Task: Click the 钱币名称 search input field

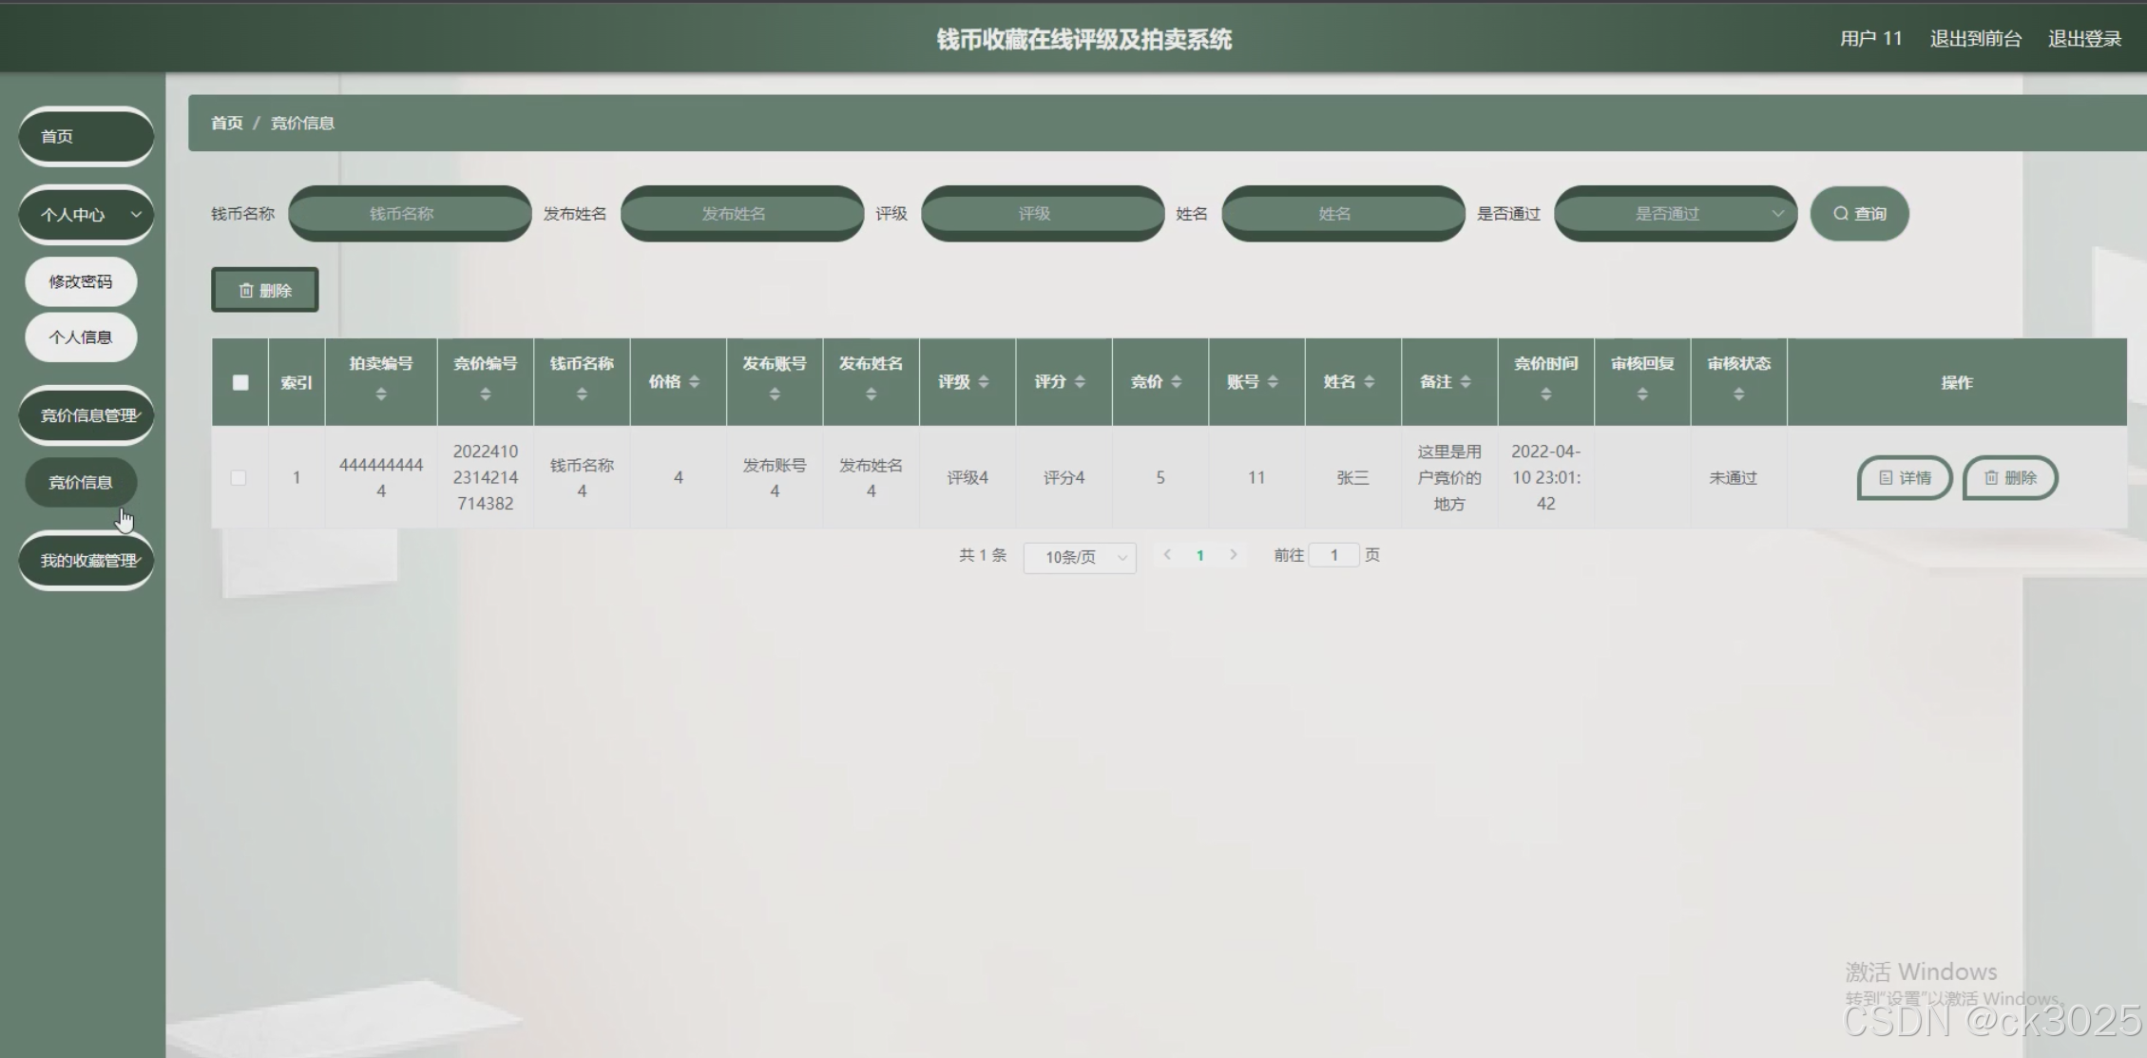Action: pyautogui.click(x=410, y=214)
